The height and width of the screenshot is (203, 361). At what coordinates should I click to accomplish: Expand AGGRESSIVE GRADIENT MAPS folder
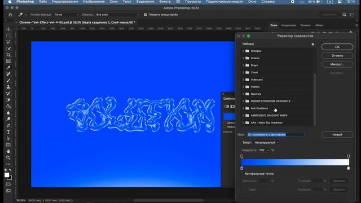(243, 115)
